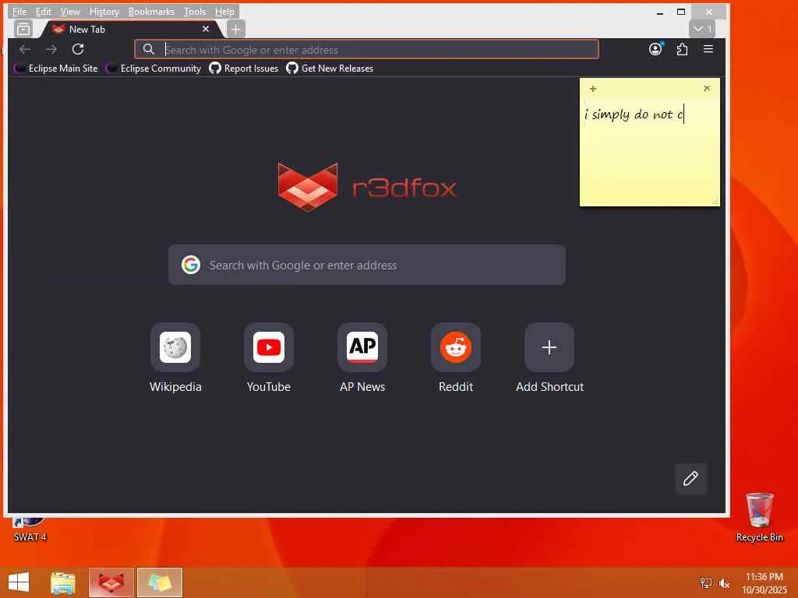The image size is (798, 598).
Task: Go back using the browser back arrow
Action: (x=25, y=49)
